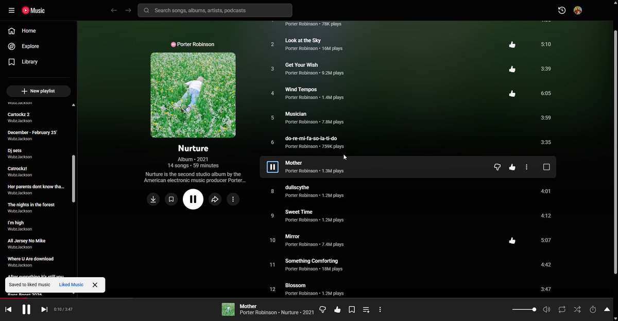Check the selection box on Mother row
The height and width of the screenshot is (321, 618).
click(x=546, y=167)
